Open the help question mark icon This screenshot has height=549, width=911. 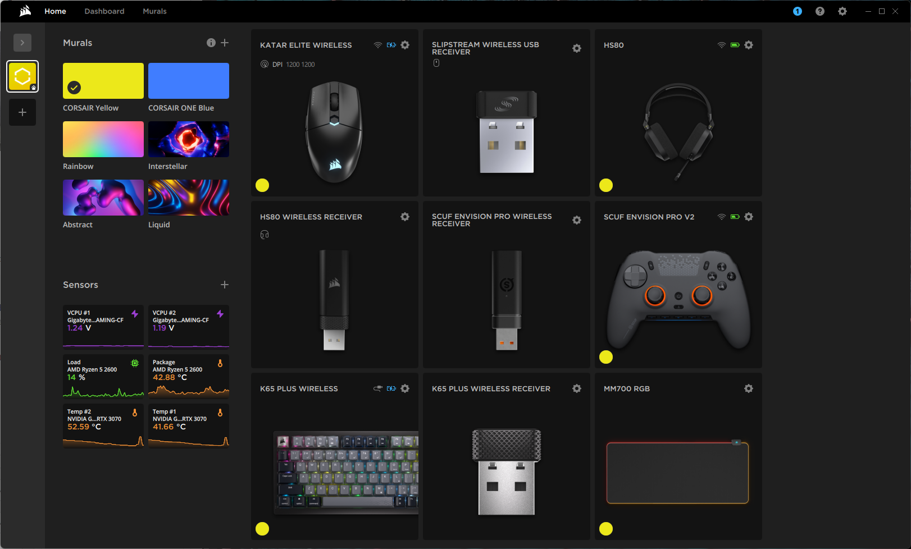[x=820, y=11]
